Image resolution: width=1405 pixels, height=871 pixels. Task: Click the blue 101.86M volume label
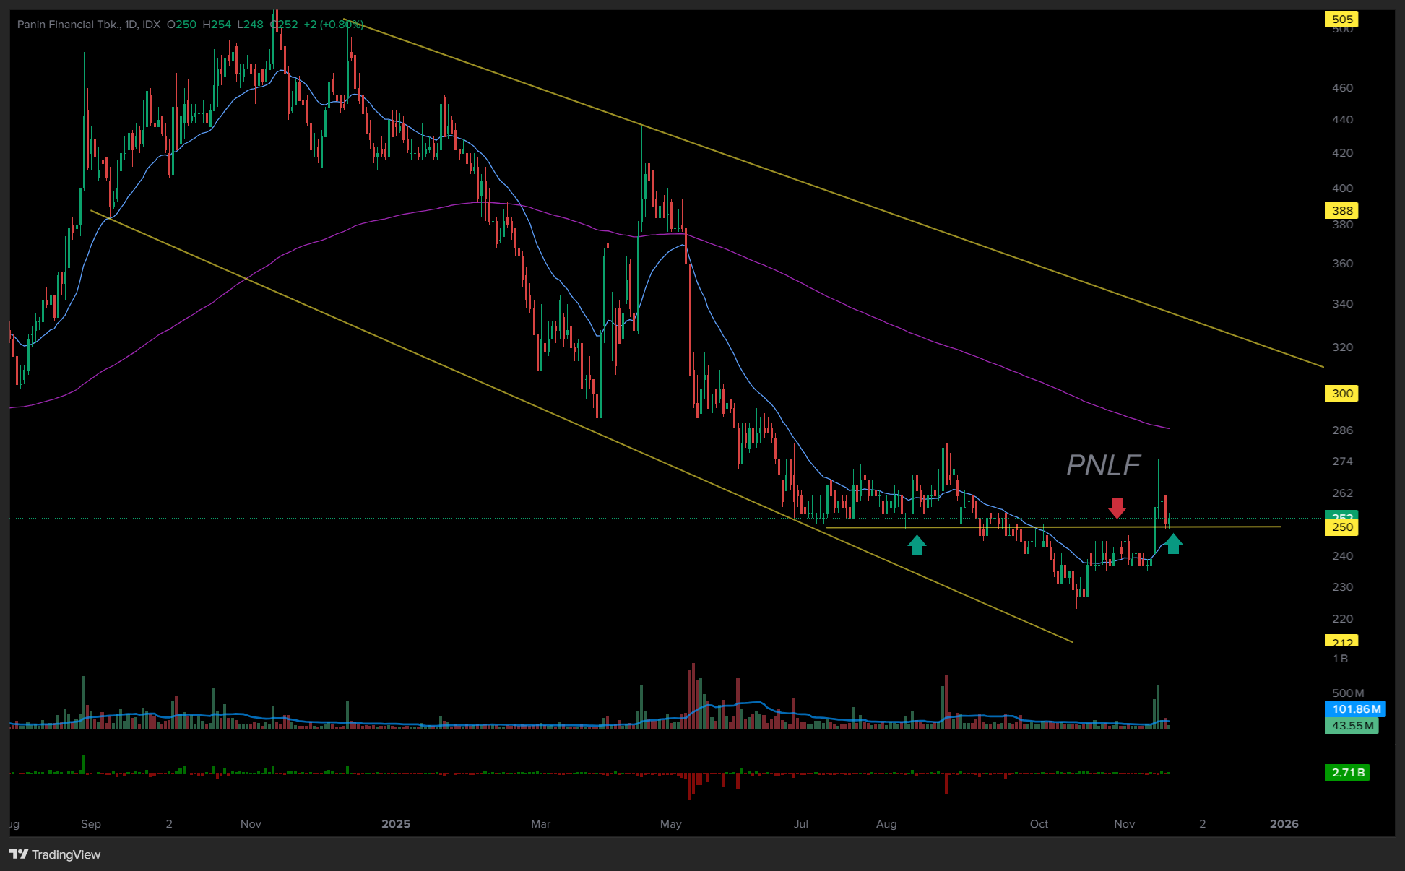point(1355,709)
